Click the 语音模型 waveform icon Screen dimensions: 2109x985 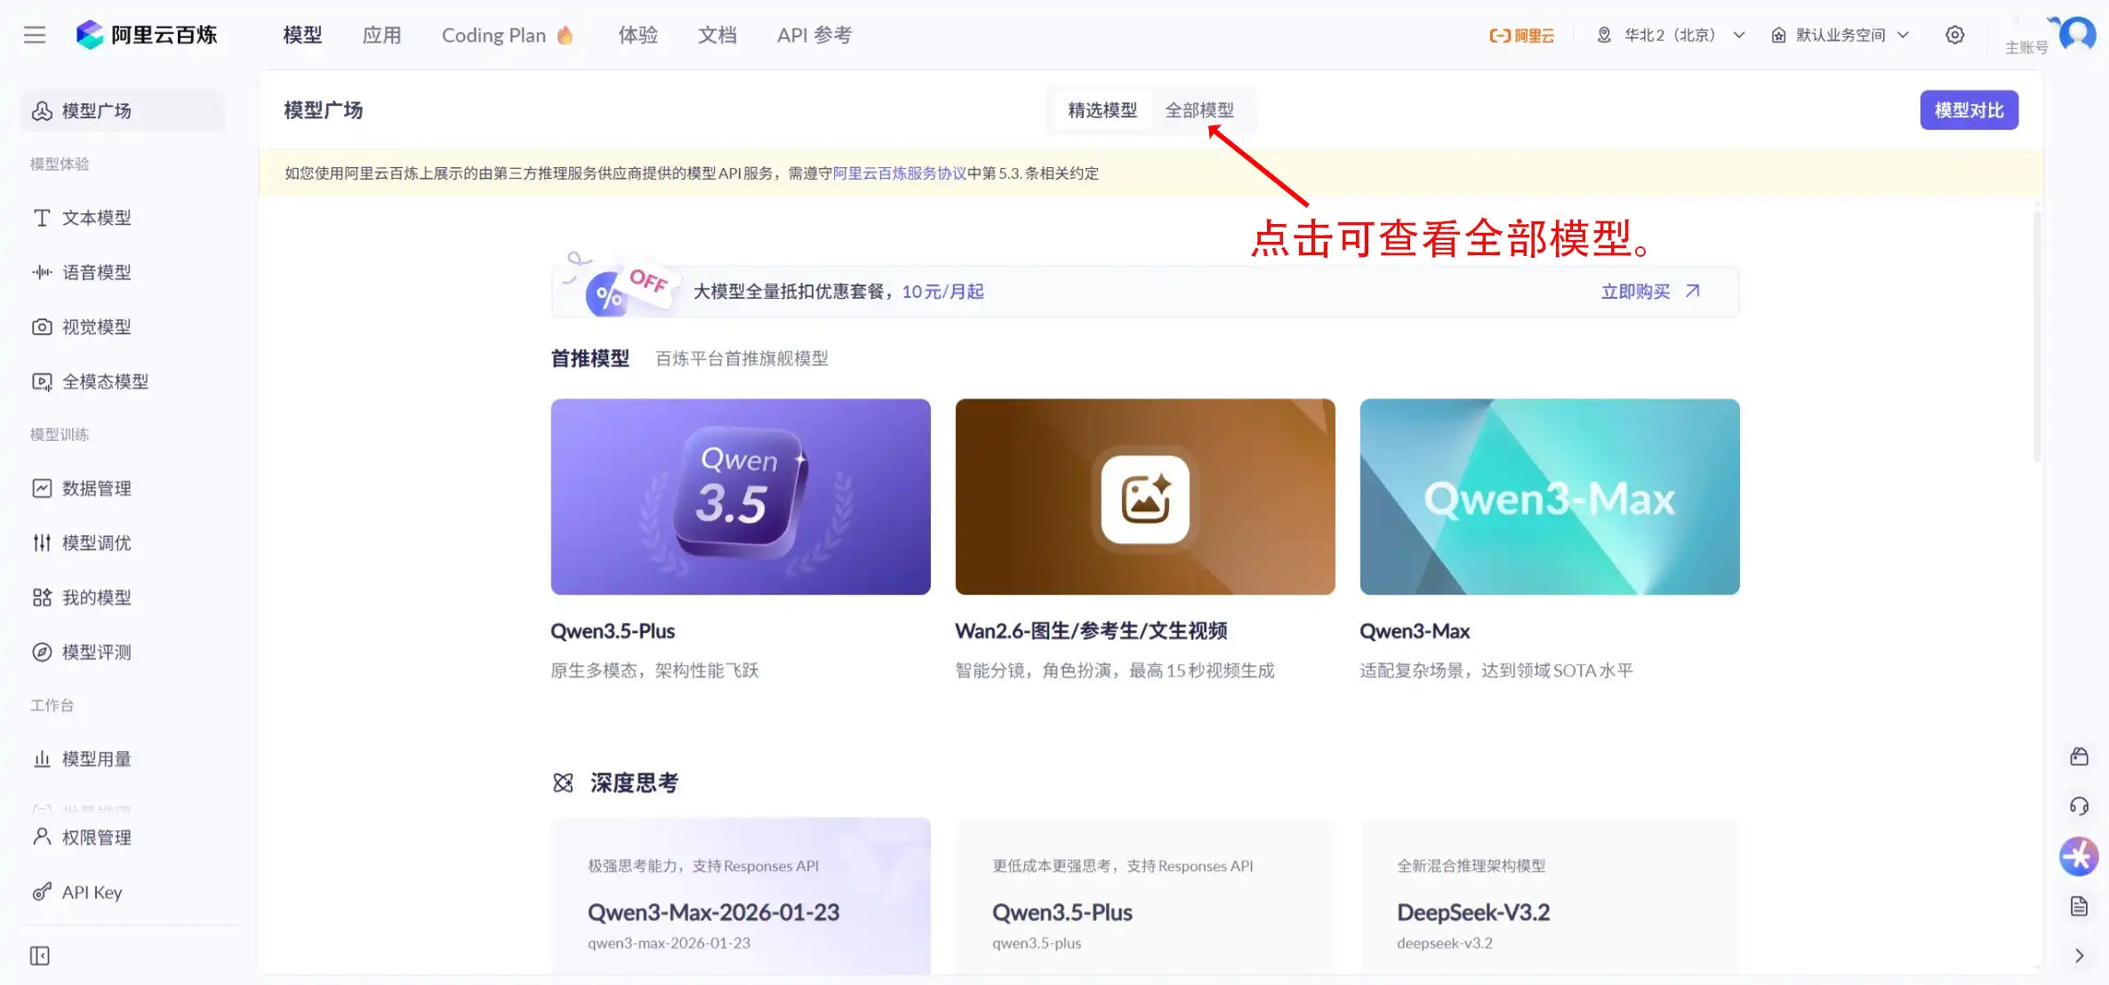(42, 272)
